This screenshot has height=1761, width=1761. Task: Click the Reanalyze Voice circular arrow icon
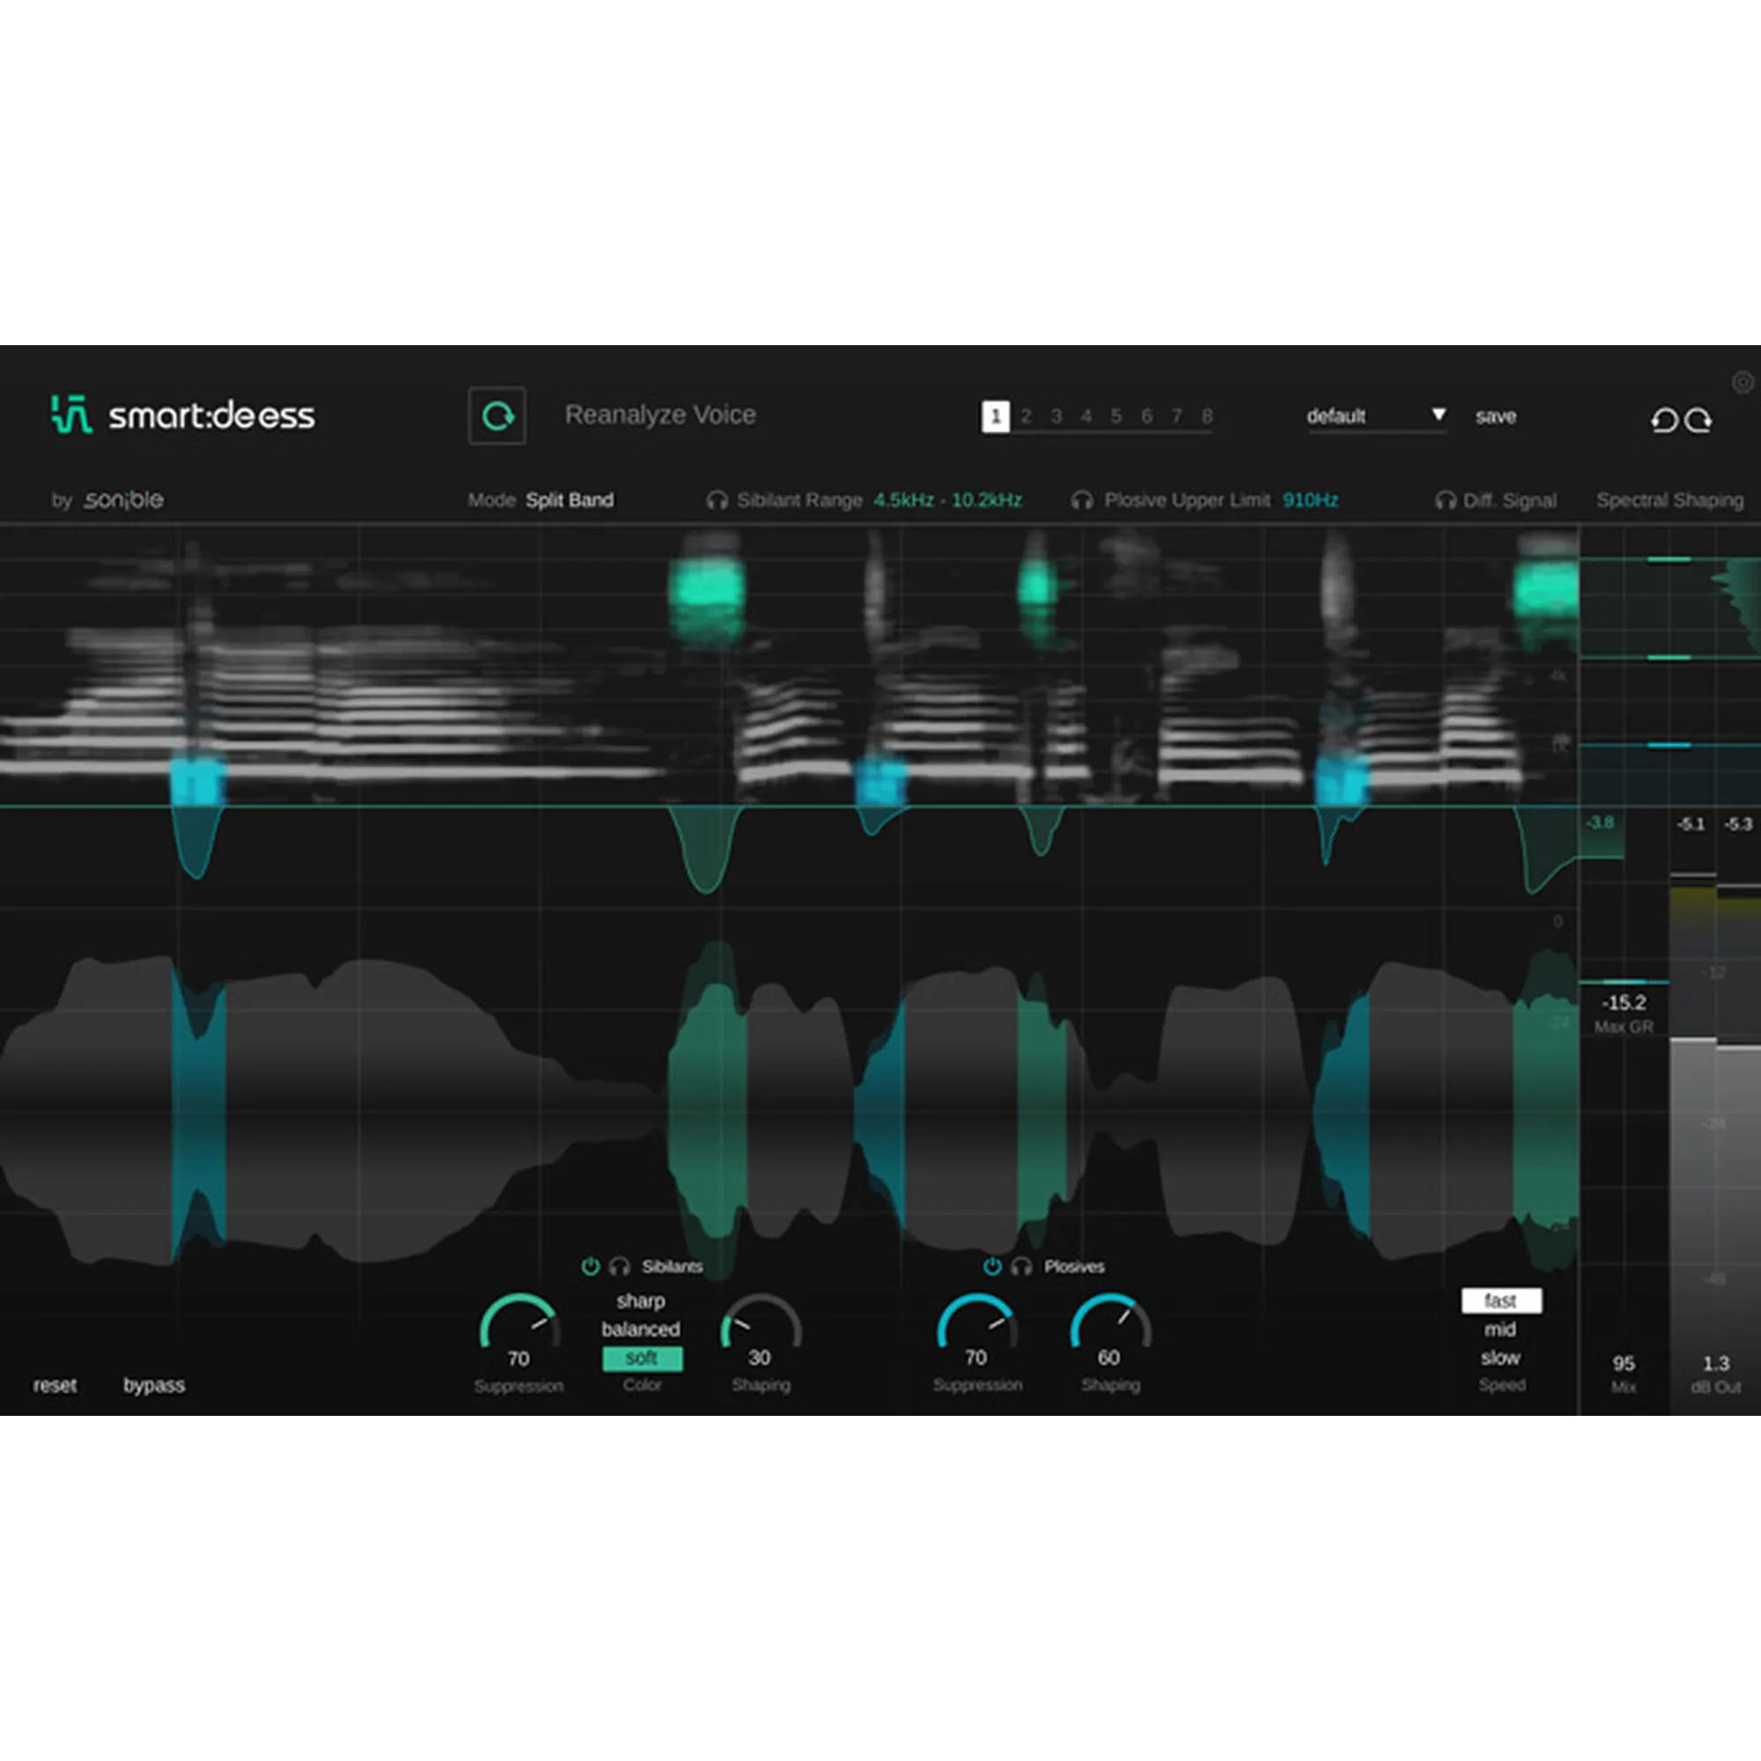point(497,416)
